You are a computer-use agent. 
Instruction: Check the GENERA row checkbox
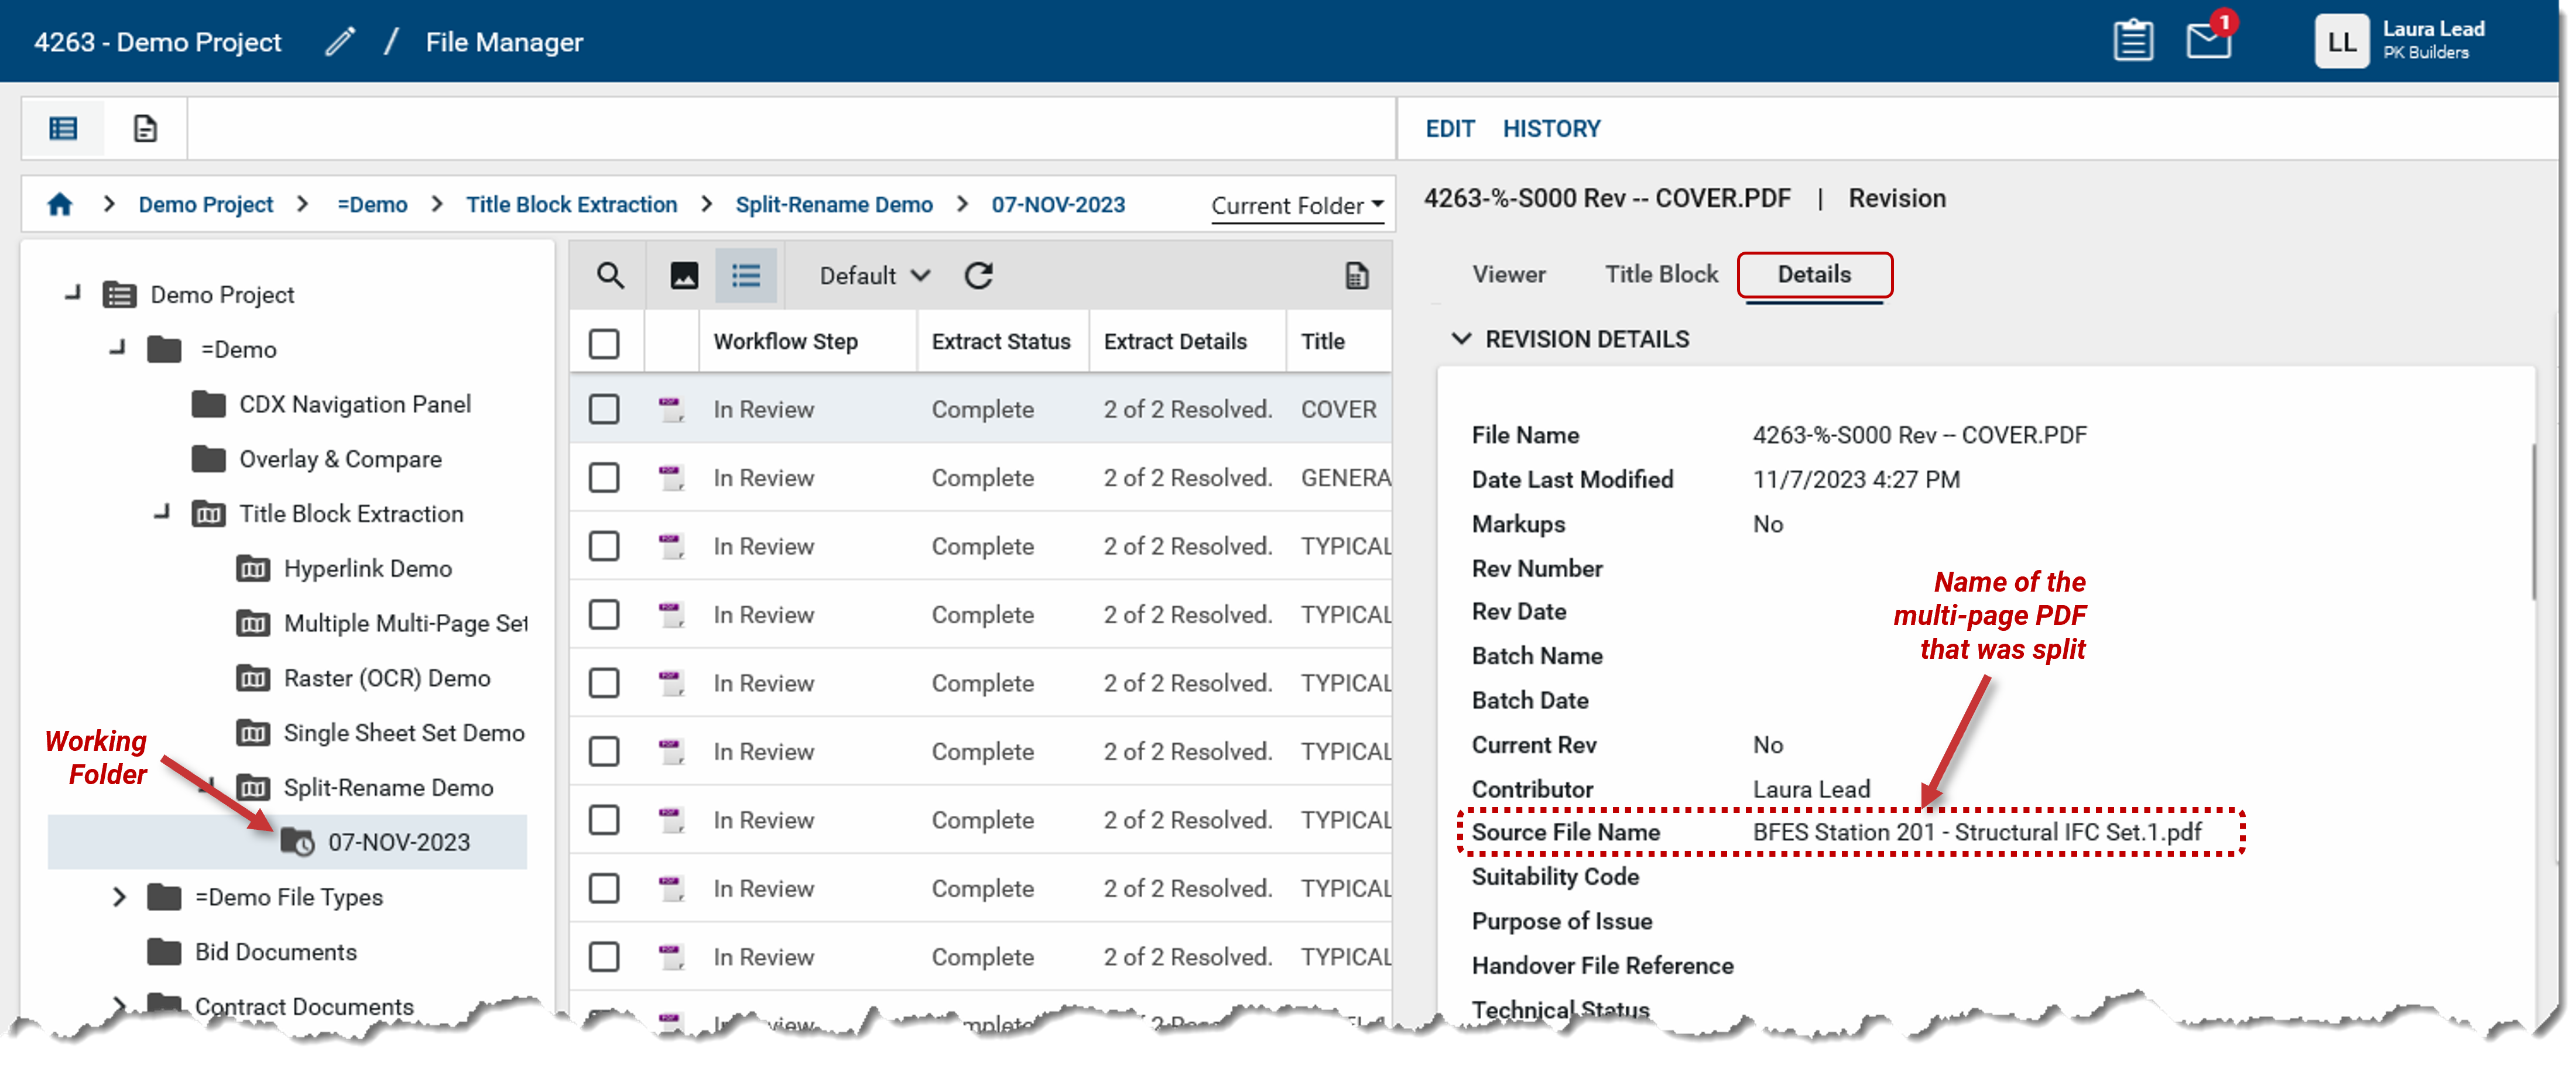tap(604, 478)
